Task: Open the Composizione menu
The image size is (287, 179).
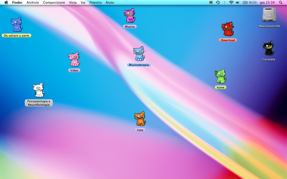Action: pyautogui.click(x=54, y=2)
